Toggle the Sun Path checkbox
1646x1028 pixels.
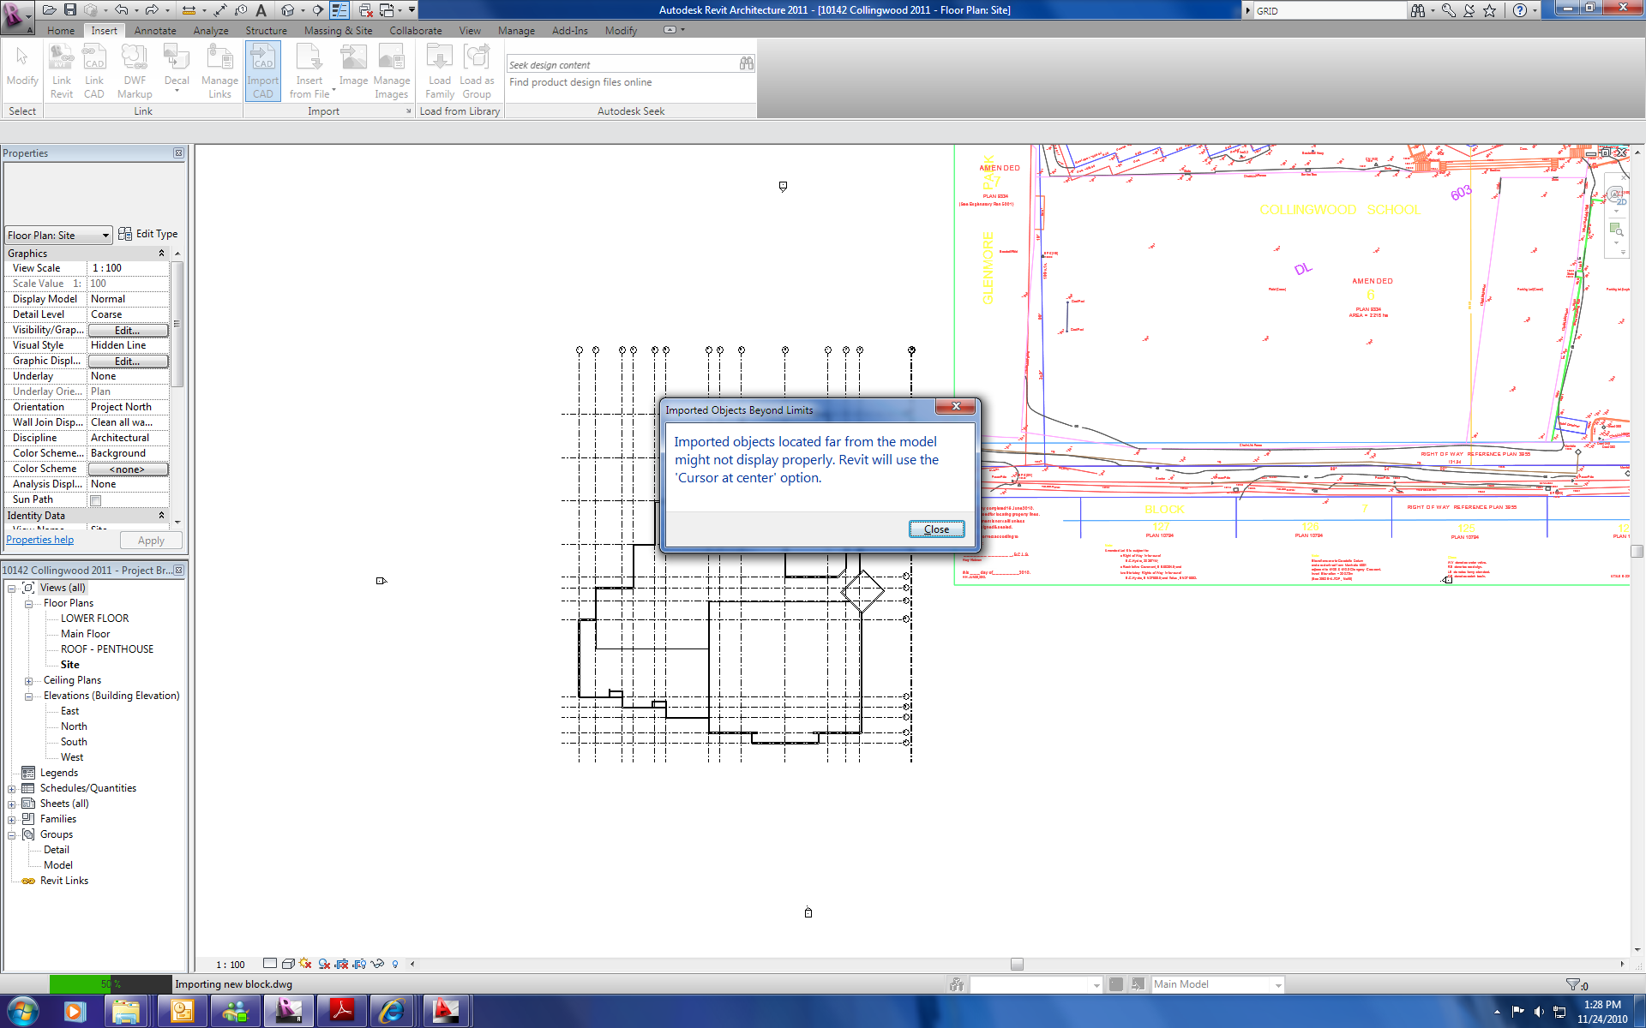(96, 500)
